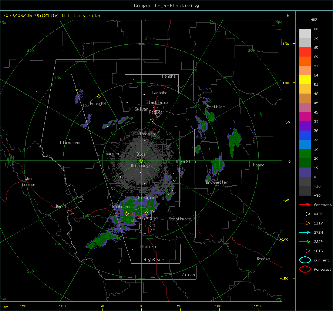Select the white 04DK arrow legend icon

pos(305,214)
